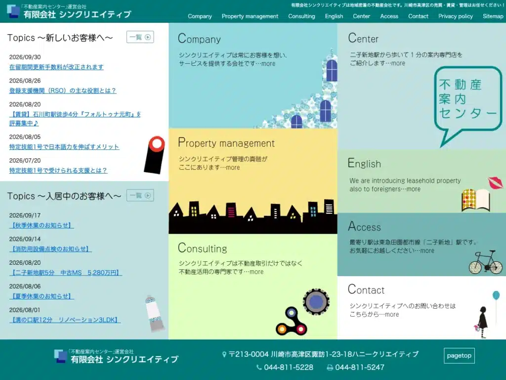This screenshot has width=506, height=380.
Task: Open Property management in top navigation
Action: [250, 16]
